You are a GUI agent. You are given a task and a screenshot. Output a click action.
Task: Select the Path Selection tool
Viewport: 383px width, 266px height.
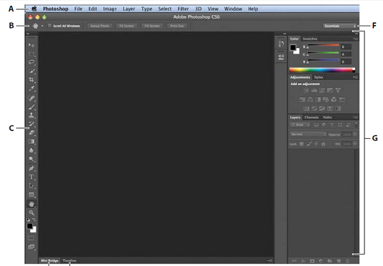(x=31, y=185)
